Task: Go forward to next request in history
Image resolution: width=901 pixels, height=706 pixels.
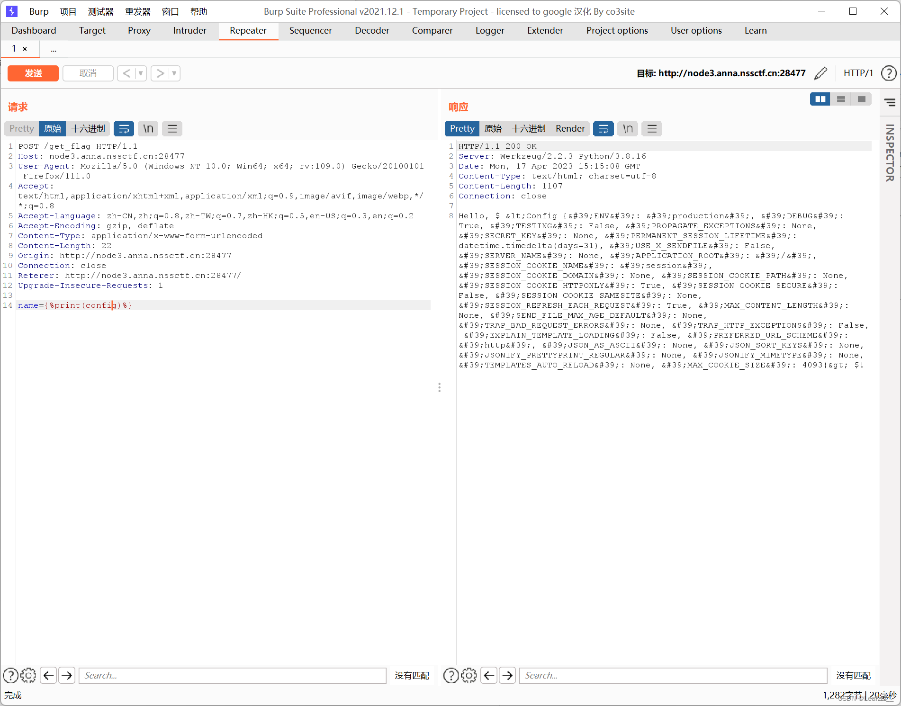Action: coord(161,73)
